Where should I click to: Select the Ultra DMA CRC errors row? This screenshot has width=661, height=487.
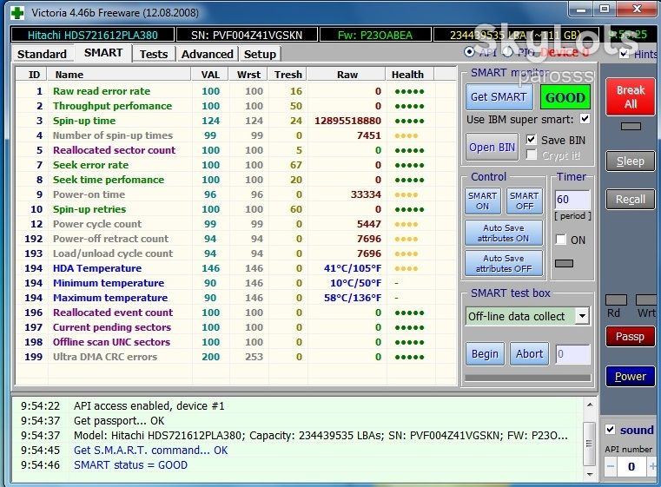[x=236, y=357]
